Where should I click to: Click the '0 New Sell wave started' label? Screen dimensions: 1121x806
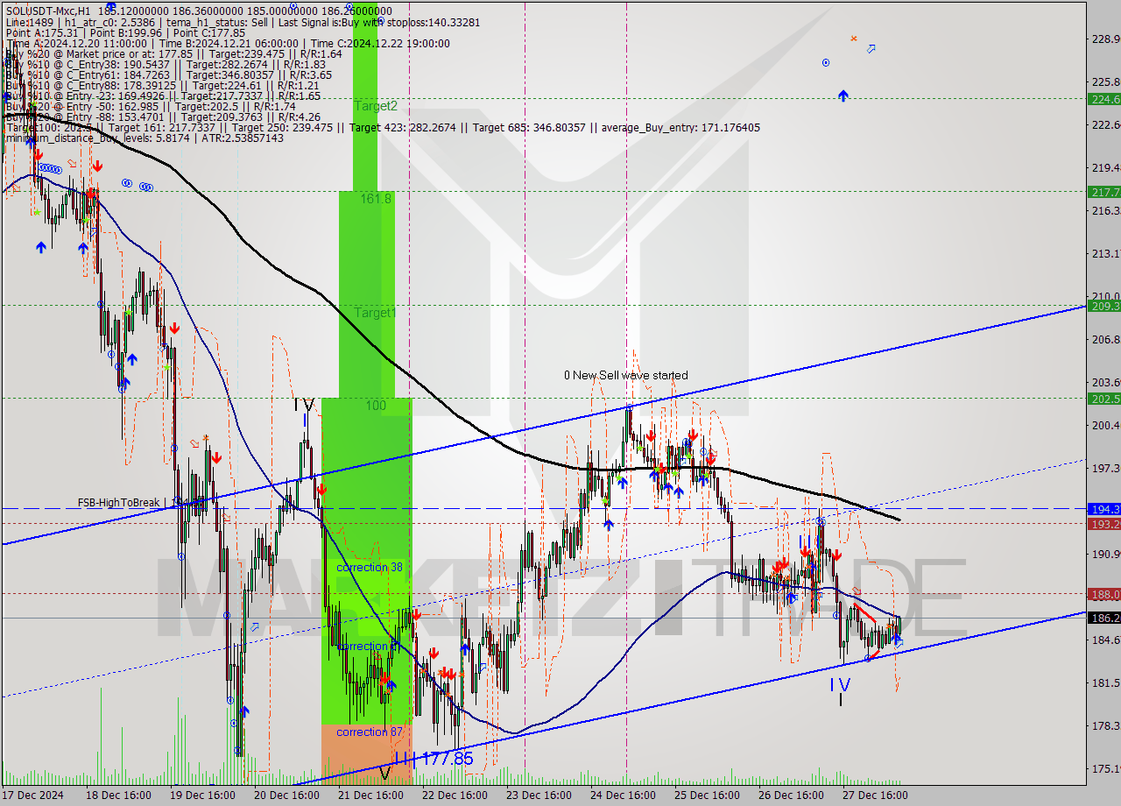click(626, 375)
